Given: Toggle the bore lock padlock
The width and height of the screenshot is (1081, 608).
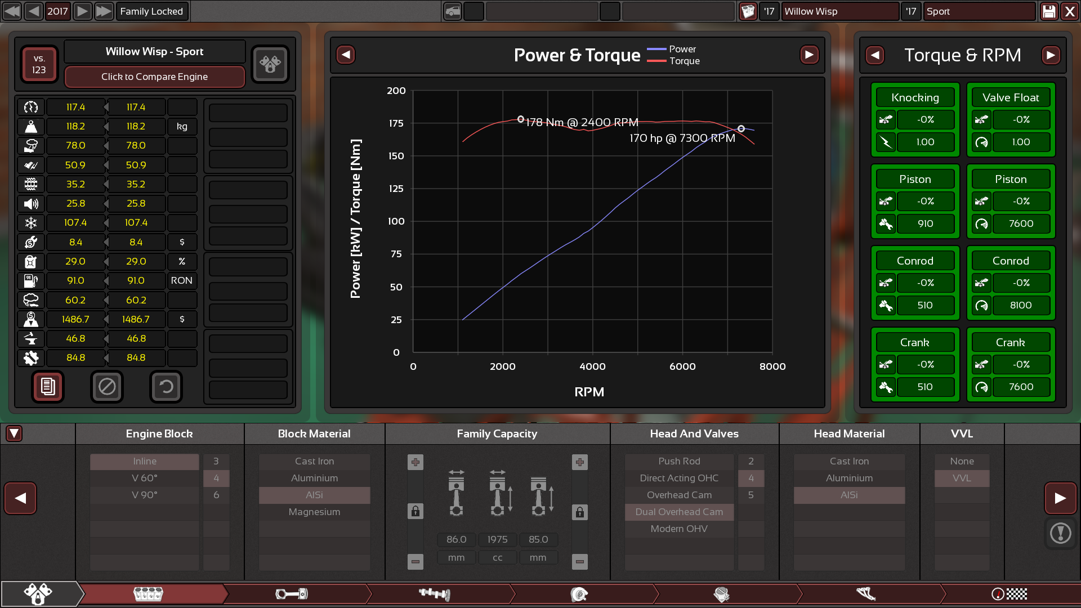Looking at the screenshot, I should (x=416, y=511).
